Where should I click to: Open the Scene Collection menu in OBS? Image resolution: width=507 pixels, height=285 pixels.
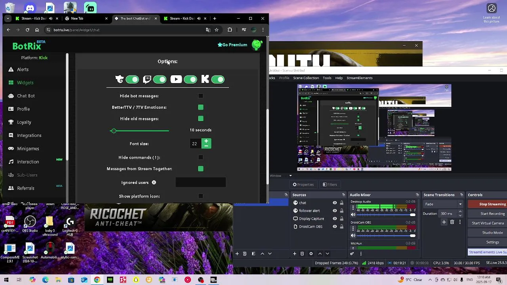click(x=306, y=78)
